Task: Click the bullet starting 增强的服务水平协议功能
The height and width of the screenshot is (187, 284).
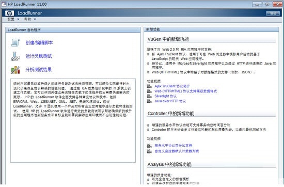Action: coord(191,125)
